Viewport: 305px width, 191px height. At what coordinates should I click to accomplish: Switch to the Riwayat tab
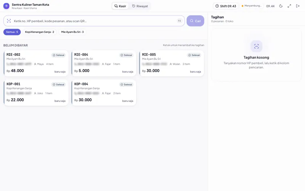(140, 6)
